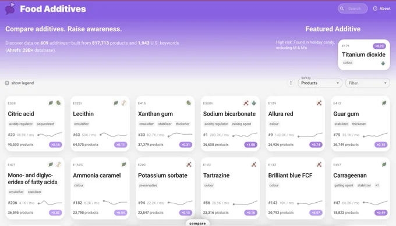Click the trend sparkline on Tartrazine card
This screenshot has height=226, width=396.
(245, 203)
